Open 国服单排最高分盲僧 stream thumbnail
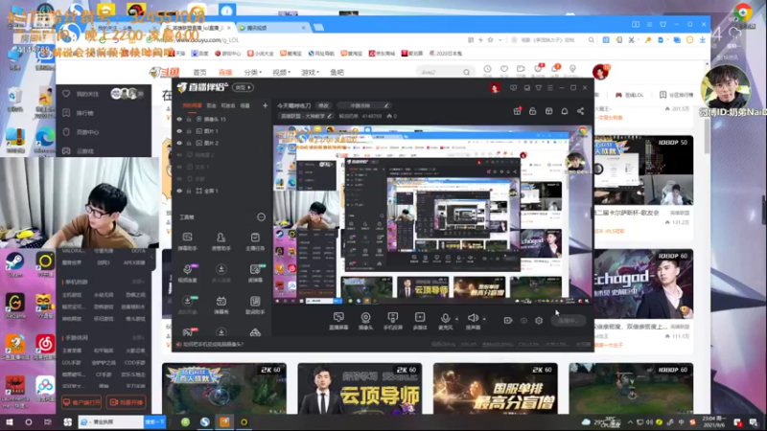Image resolution: width=767 pixels, height=431 pixels. point(495,389)
